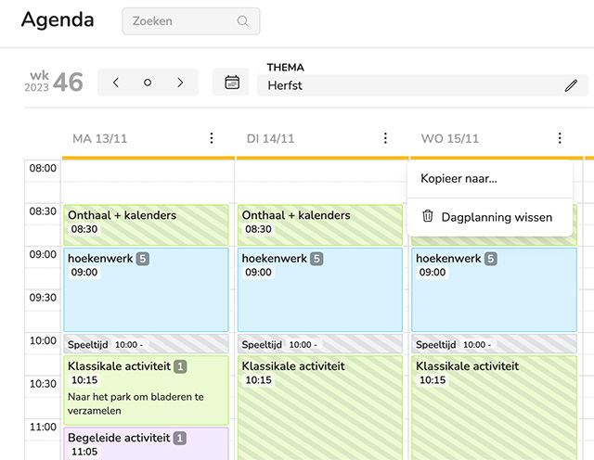Choose Dagplanning wissen menu entry

click(x=497, y=217)
